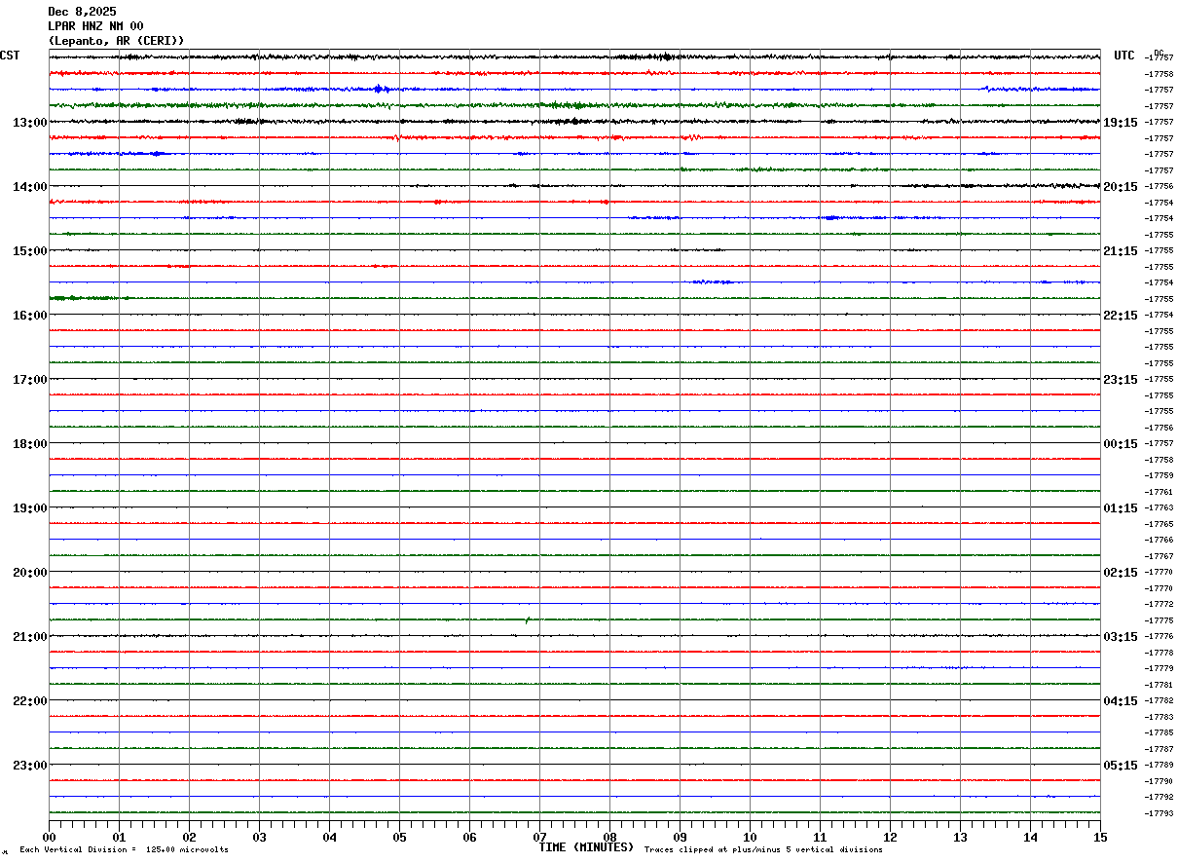Select the 15:00 CST row label
Image resolution: width=1178 pixels, height=863 pixels.
30,251
